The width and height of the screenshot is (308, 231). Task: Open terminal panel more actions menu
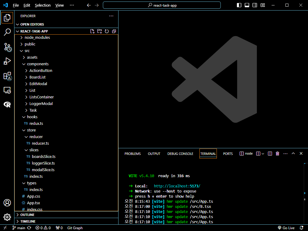[285, 154]
